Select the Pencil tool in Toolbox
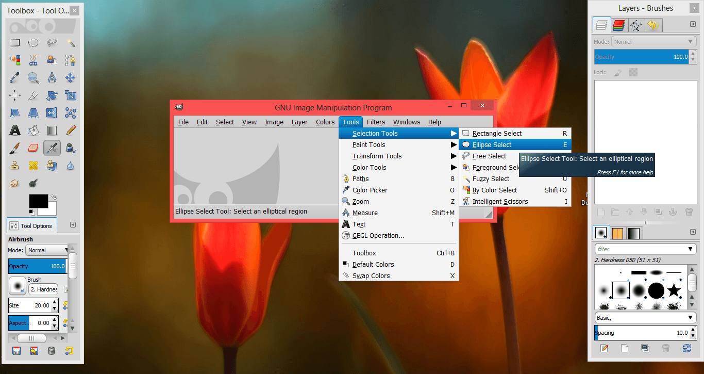 (71, 131)
